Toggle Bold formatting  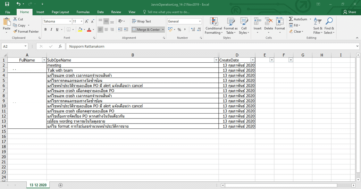point(45,30)
